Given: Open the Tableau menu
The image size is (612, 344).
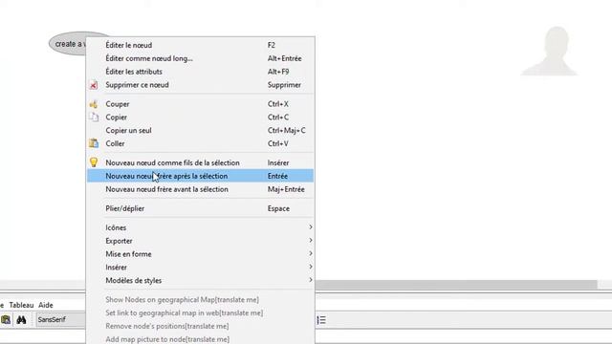Looking at the screenshot, I should pyautogui.click(x=21, y=305).
